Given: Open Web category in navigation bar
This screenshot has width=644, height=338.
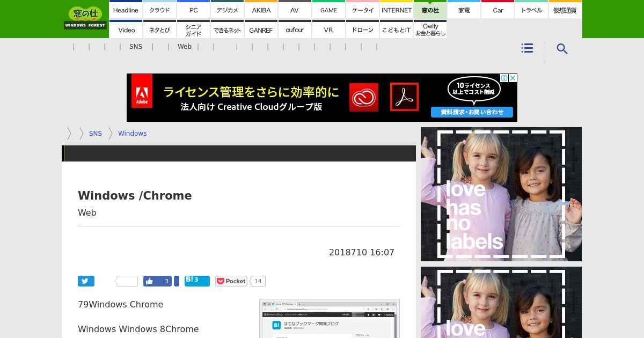Looking at the screenshot, I should click(185, 47).
